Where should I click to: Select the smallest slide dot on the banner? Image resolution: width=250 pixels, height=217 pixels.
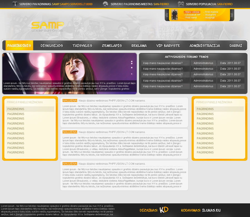point(132,74)
